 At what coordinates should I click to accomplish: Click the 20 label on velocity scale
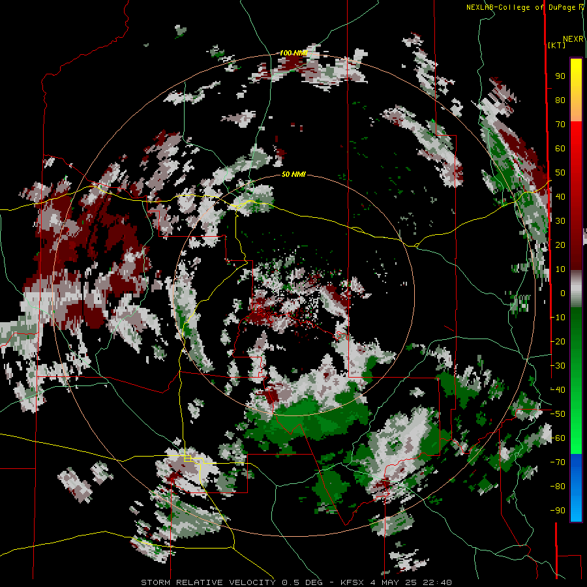click(560, 245)
